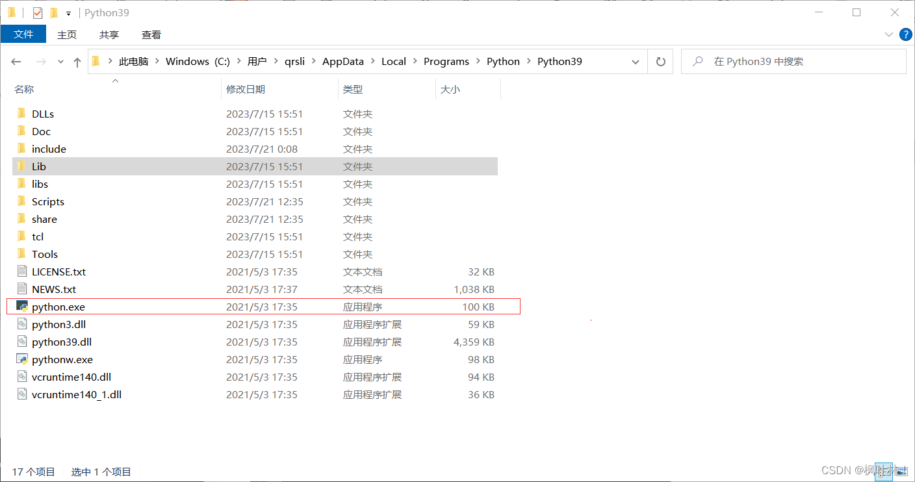The image size is (915, 482).
Task: Expand the ribbon with the chevron
Action: point(888,34)
